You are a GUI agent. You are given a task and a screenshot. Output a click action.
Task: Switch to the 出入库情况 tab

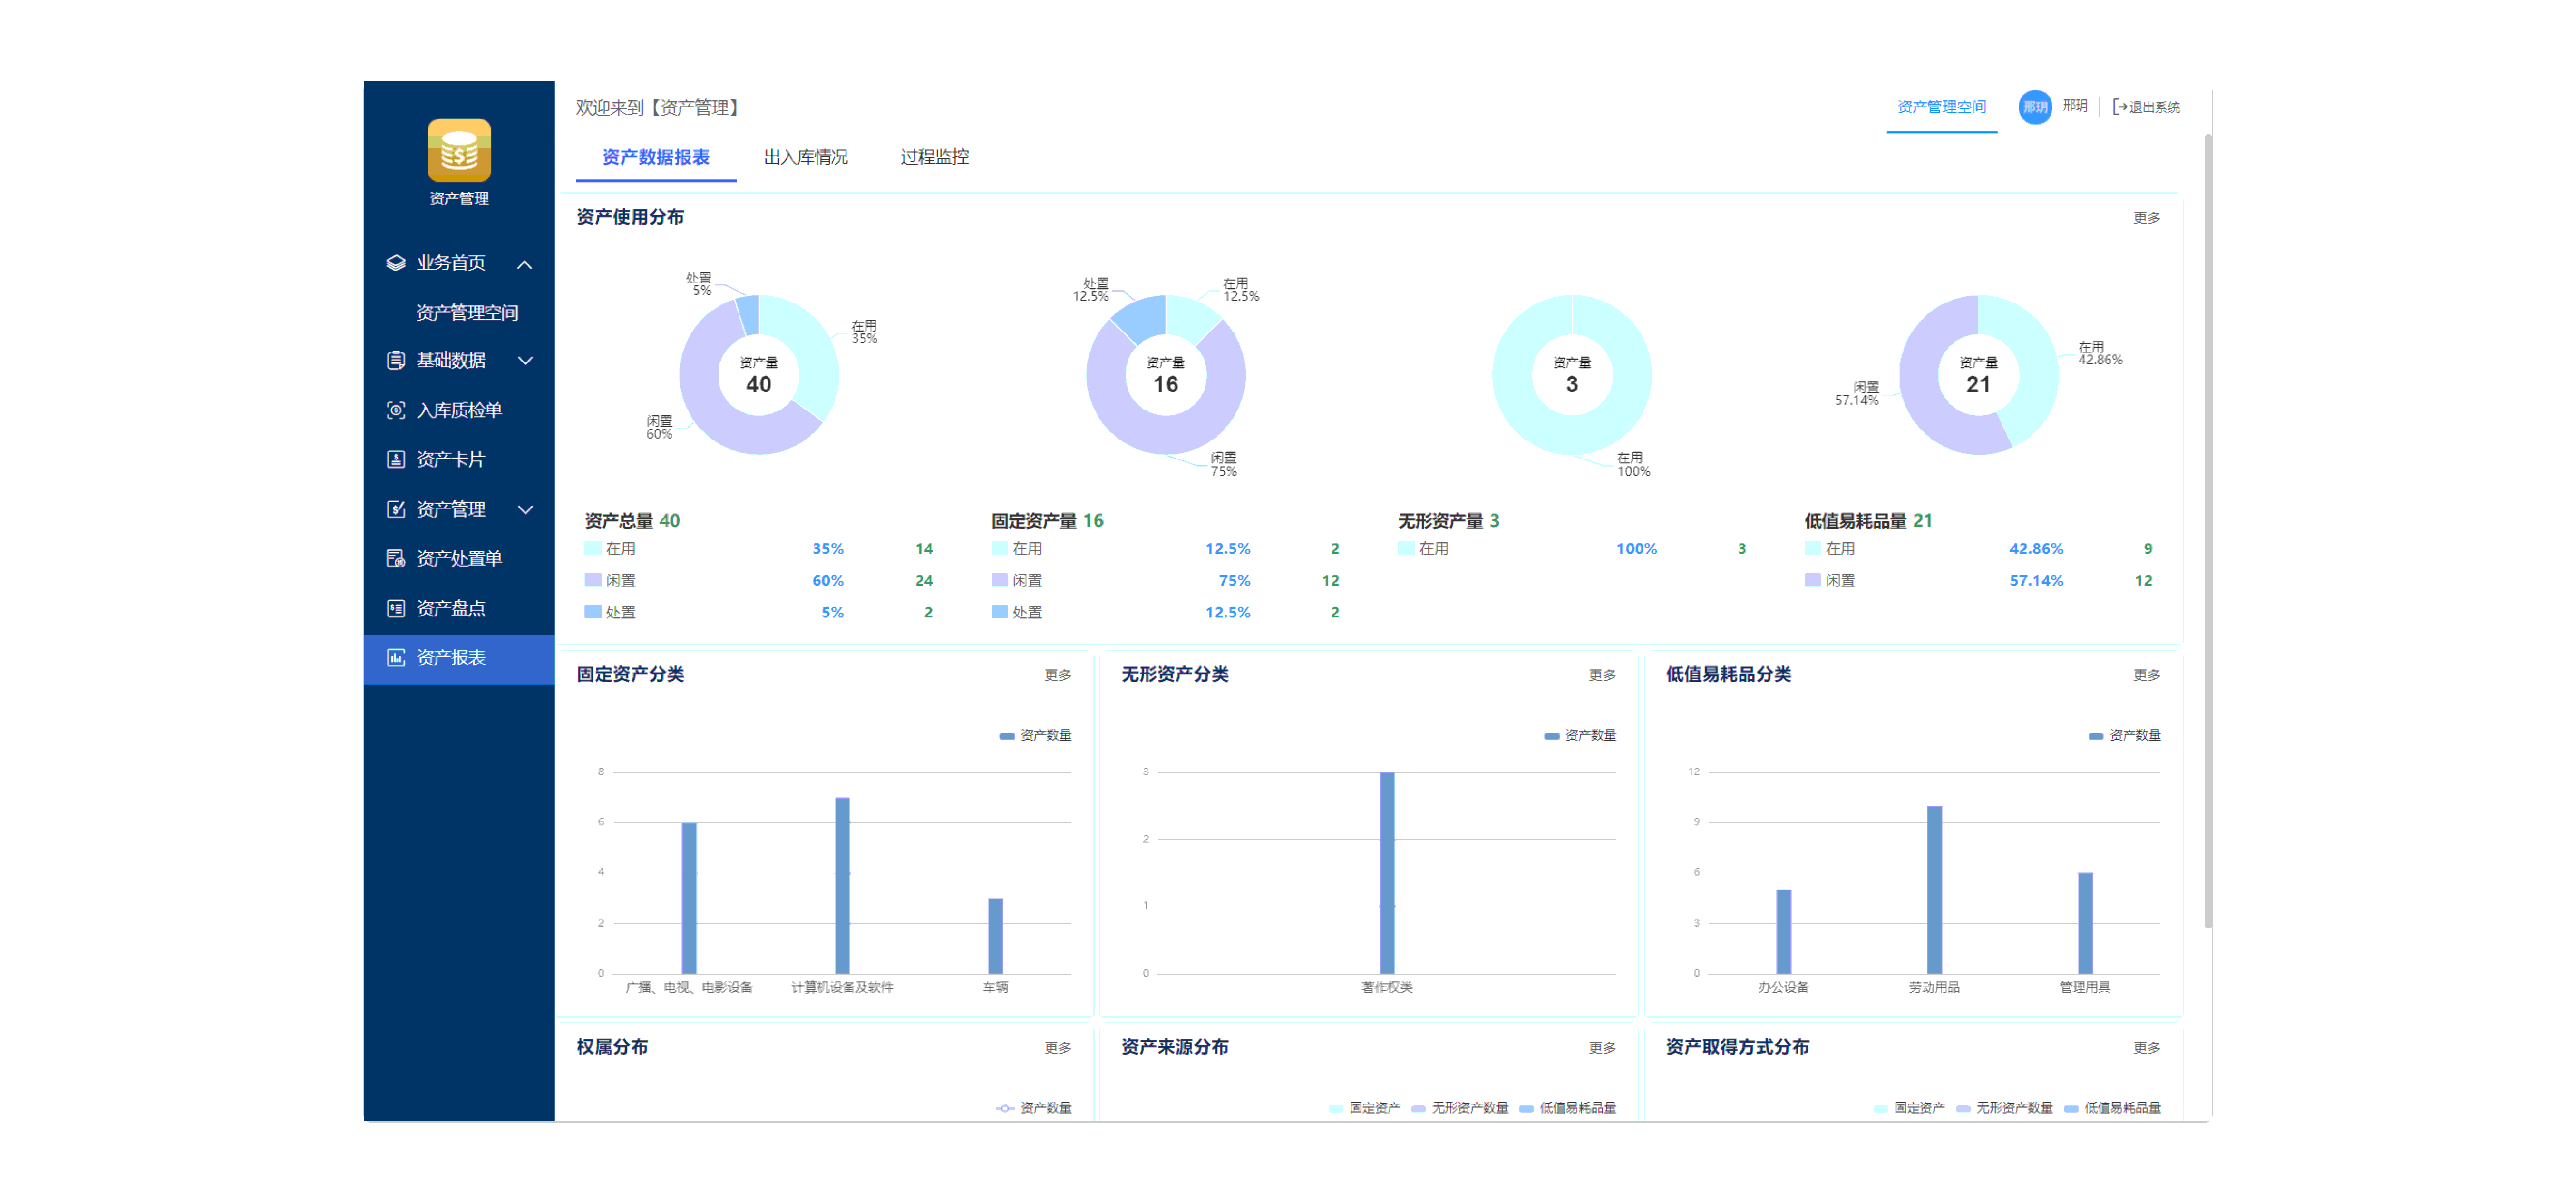coord(805,157)
